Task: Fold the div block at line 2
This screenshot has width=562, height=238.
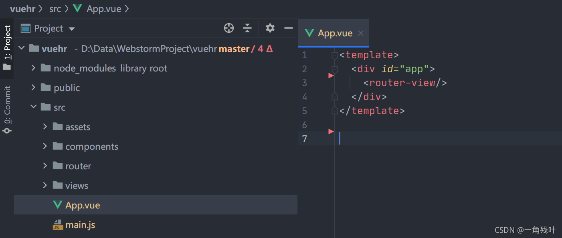Action: (335, 69)
